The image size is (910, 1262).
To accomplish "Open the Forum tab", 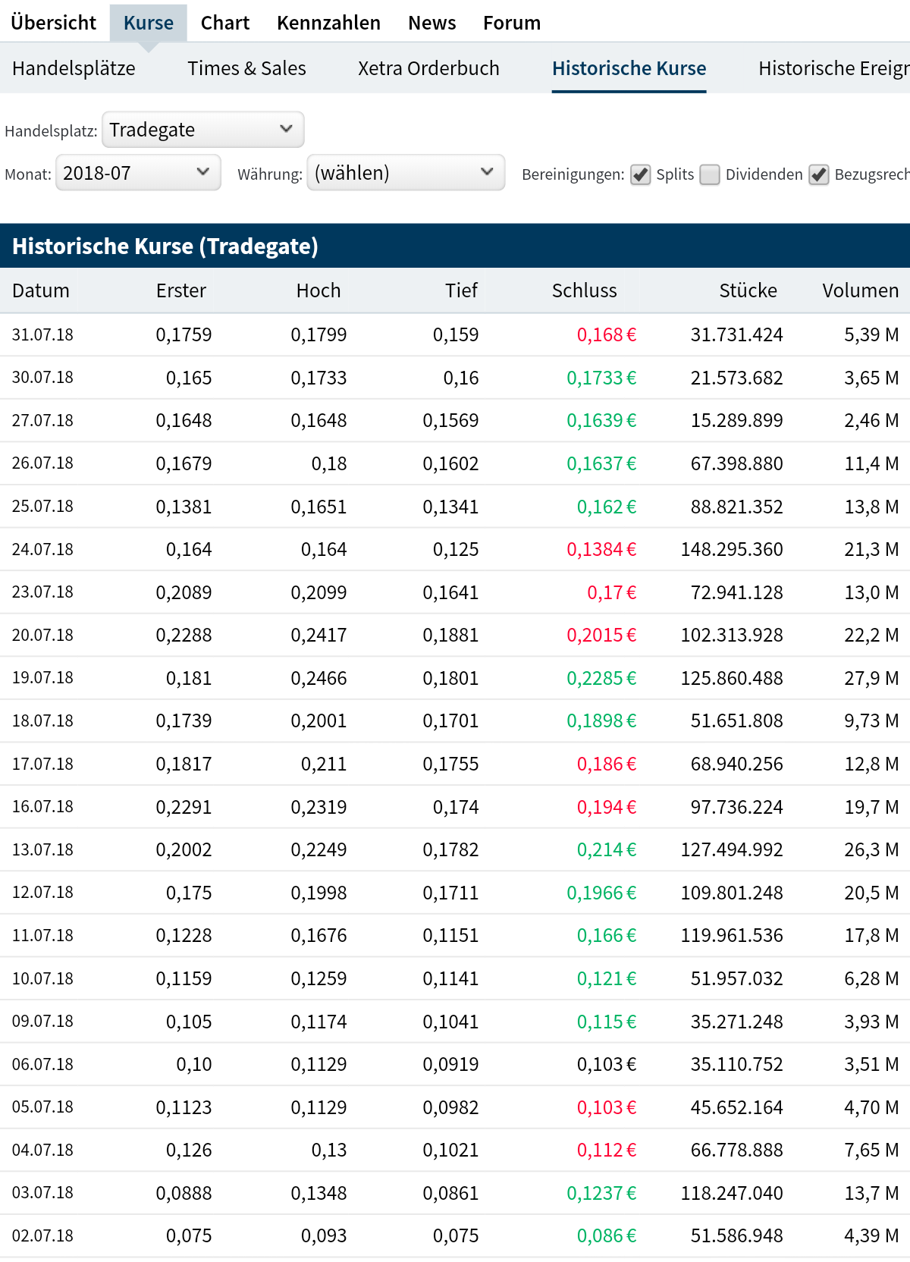I will [x=512, y=23].
